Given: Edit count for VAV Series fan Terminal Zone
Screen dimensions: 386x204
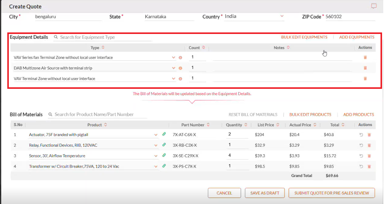Looking at the screenshot, I should [x=198, y=57].
